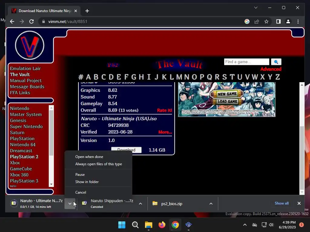Click the Rate it! link
This screenshot has height=232, width=310.
tap(164, 110)
